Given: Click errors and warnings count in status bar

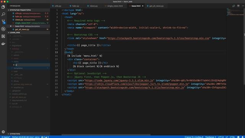Looking at the screenshot, I should (45, 137).
